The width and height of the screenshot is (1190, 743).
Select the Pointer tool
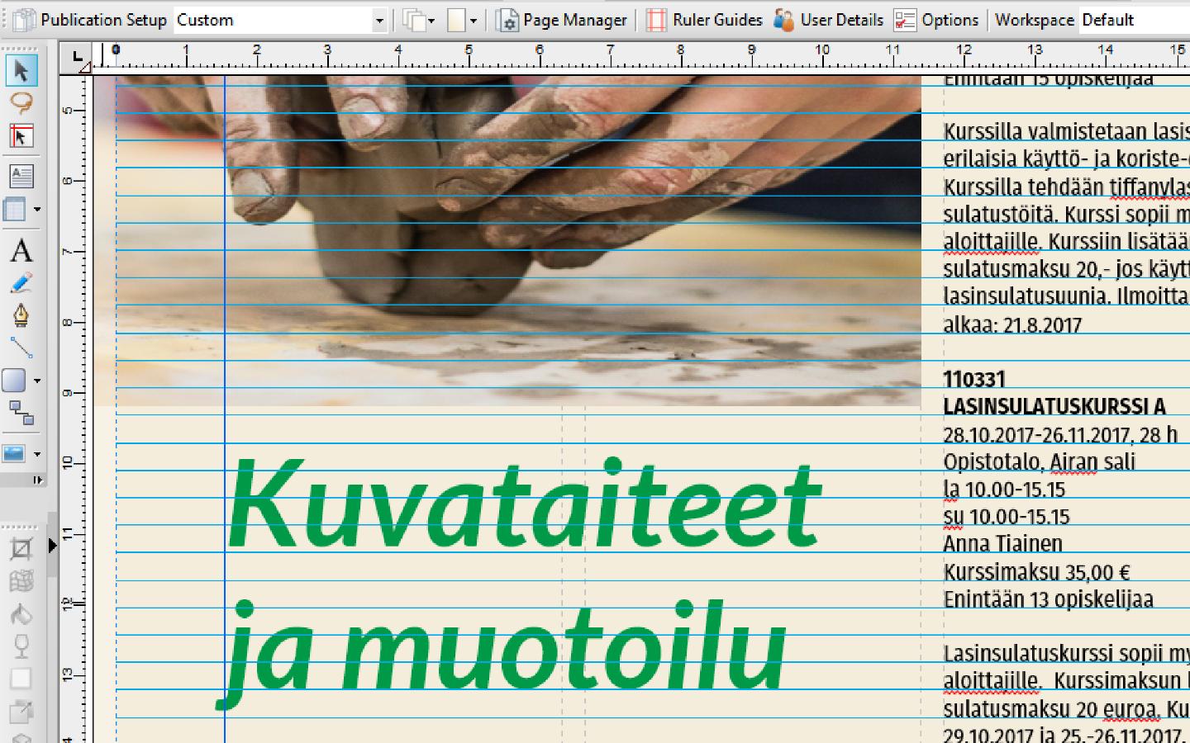click(x=21, y=71)
